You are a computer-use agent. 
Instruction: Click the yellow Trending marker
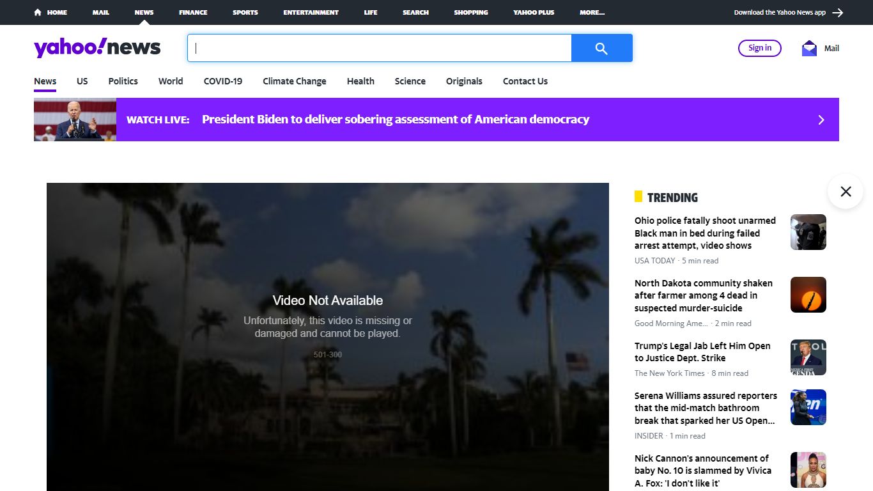tap(638, 196)
